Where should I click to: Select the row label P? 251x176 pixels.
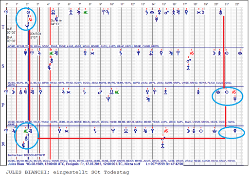[x=3, y=105]
